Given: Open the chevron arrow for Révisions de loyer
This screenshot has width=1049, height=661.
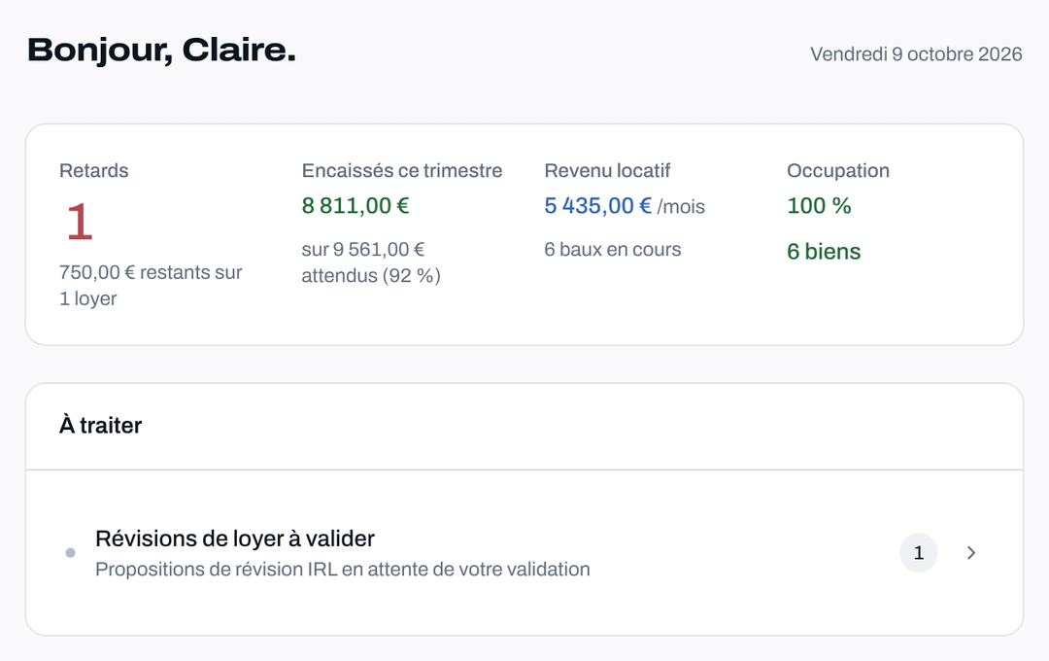Looking at the screenshot, I should coord(971,552).
